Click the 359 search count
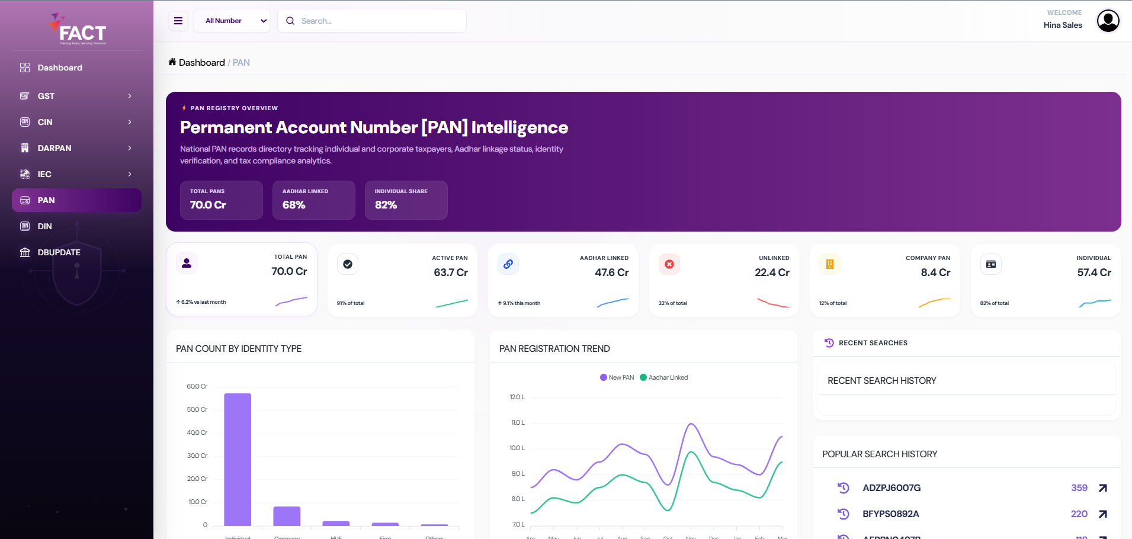 click(x=1079, y=488)
